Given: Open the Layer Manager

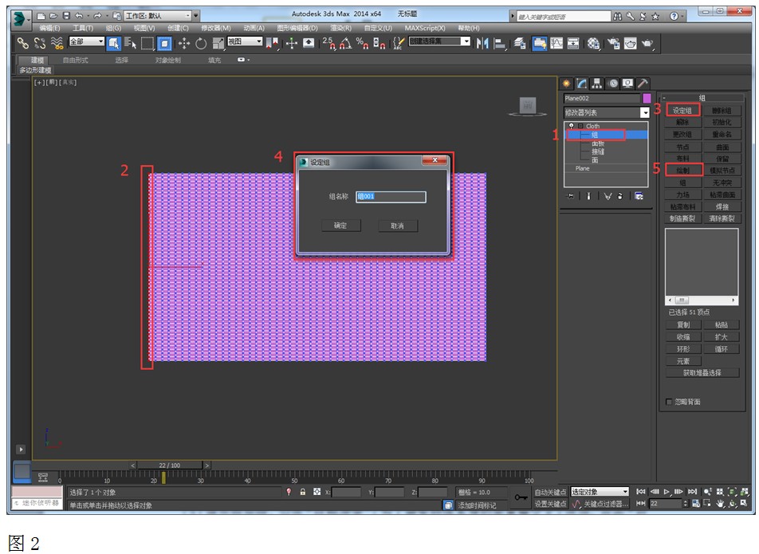Looking at the screenshot, I should pos(520,44).
